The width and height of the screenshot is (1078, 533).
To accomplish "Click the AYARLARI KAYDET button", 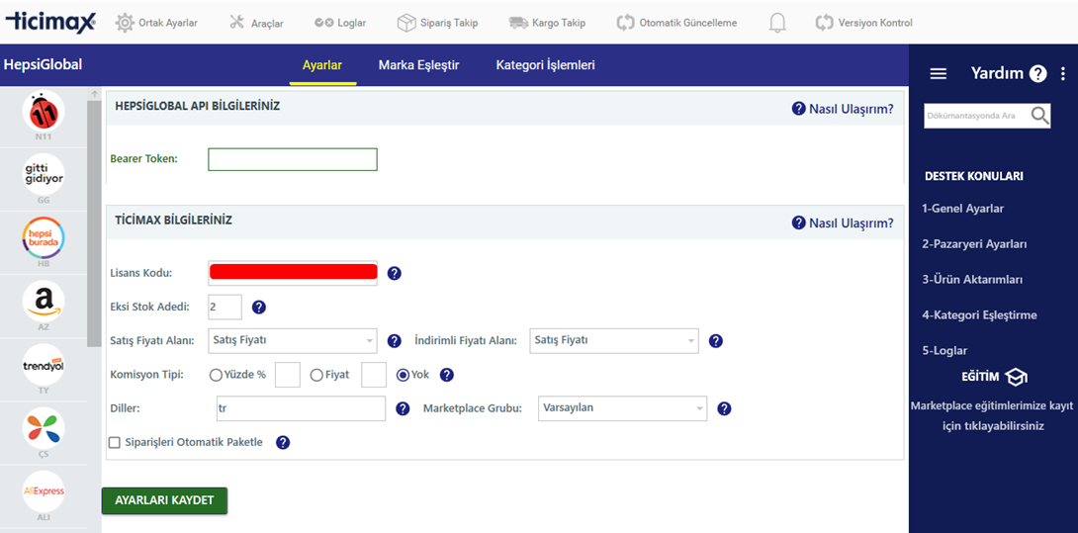I will [164, 500].
